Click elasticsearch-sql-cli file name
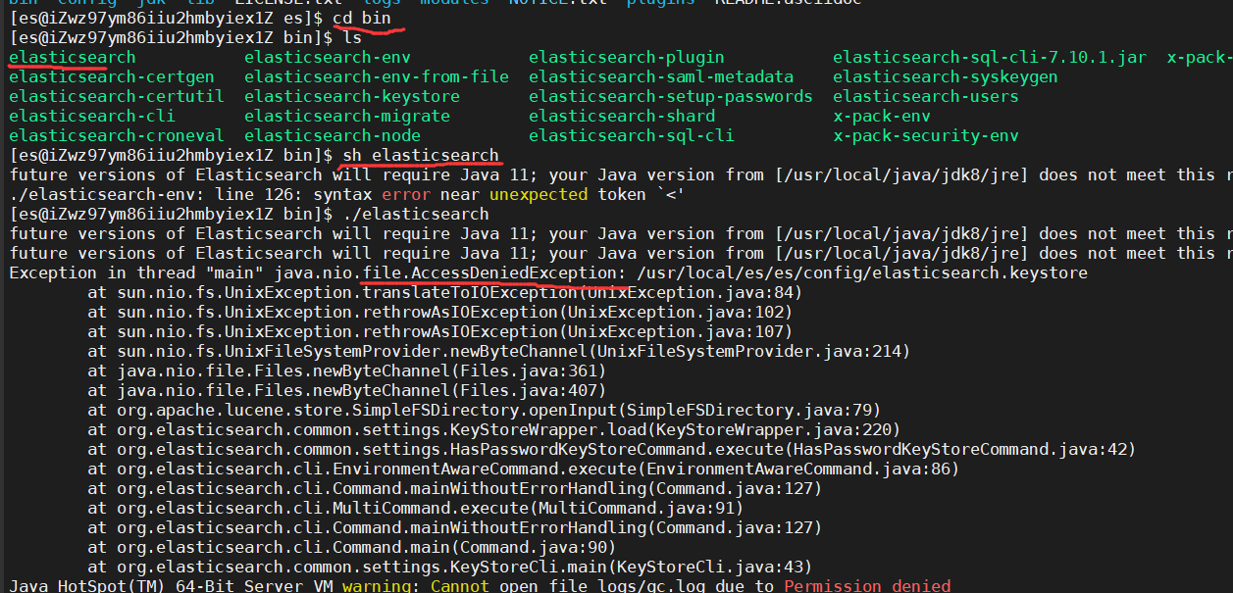The height and width of the screenshot is (593, 1233). [632, 135]
